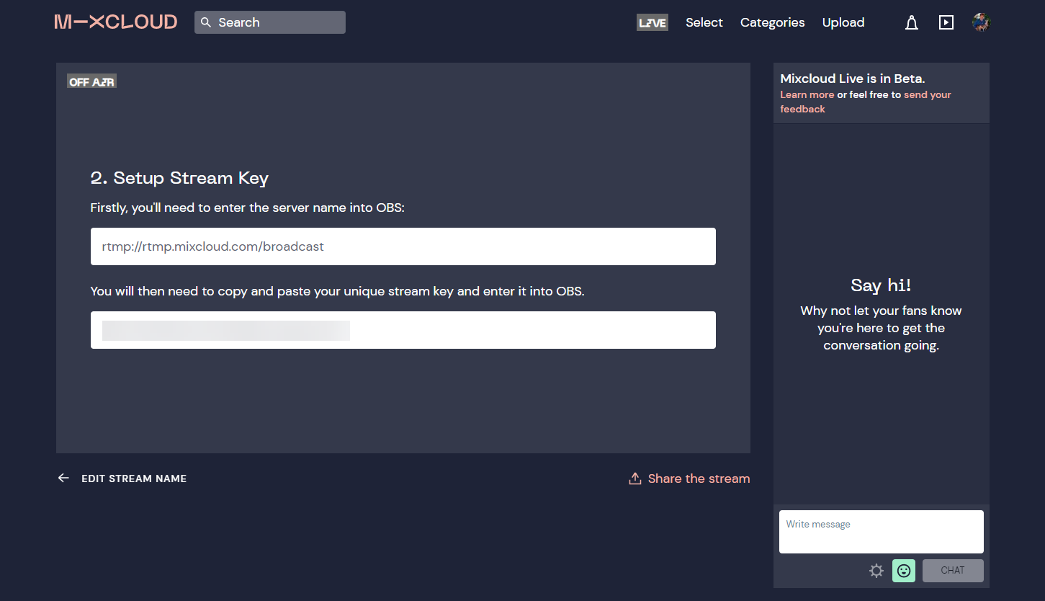Click the 'Say hi!' heading in chat
Image resolution: width=1045 pixels, height=601 pixels.
tap(881, 285)
